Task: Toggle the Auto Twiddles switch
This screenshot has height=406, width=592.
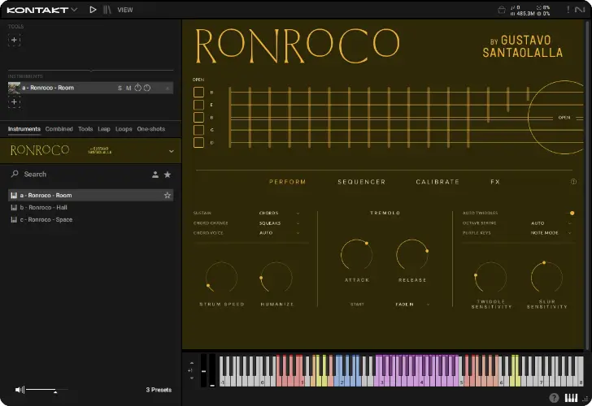Action: pyautogui.click(x=572, y=213)
